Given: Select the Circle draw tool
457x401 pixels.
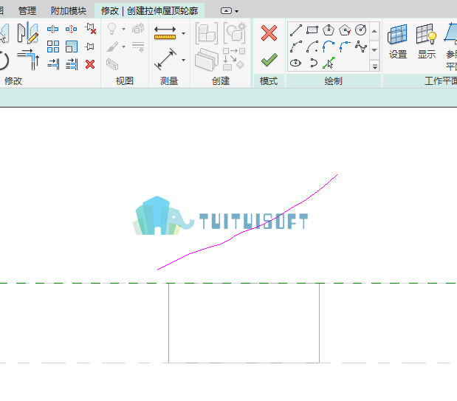Looking at the screenshot, I should click(360, 30).
